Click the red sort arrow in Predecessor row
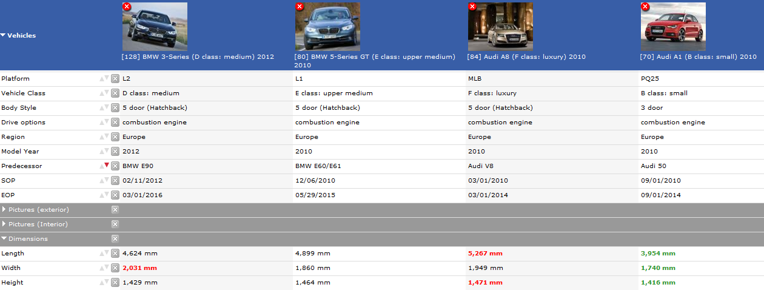 tap(107, 166)
